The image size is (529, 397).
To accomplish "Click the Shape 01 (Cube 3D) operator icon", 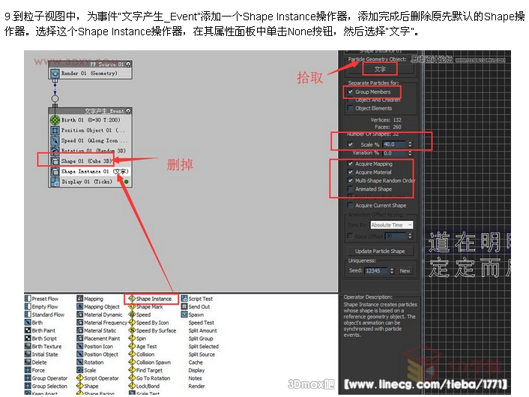I will coord(55,161).
